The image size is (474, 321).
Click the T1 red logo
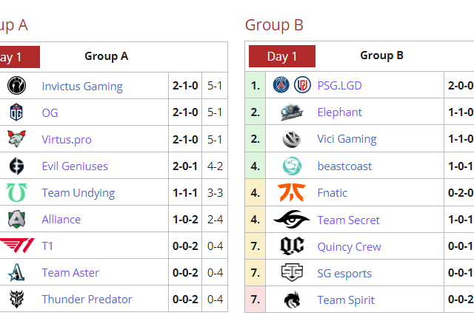click(16, 246)
